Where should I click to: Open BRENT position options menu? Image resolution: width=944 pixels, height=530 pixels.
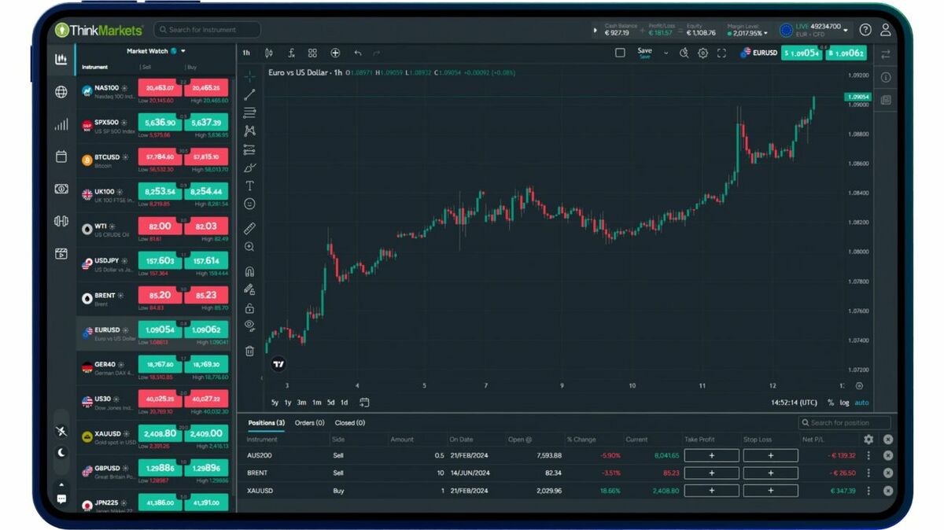(868, 473)
